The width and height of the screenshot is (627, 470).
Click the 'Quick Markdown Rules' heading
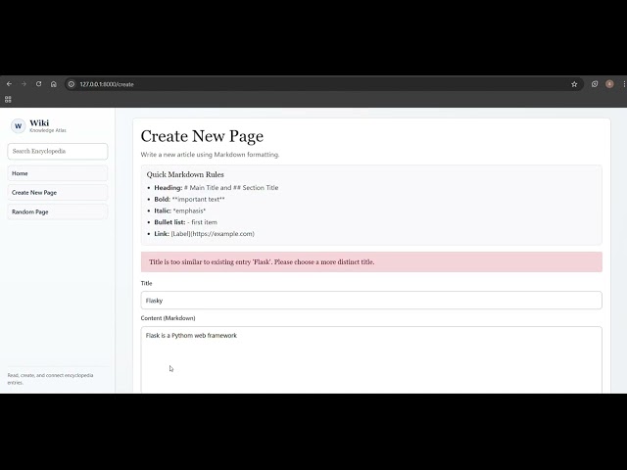click(x=185, y=174)
